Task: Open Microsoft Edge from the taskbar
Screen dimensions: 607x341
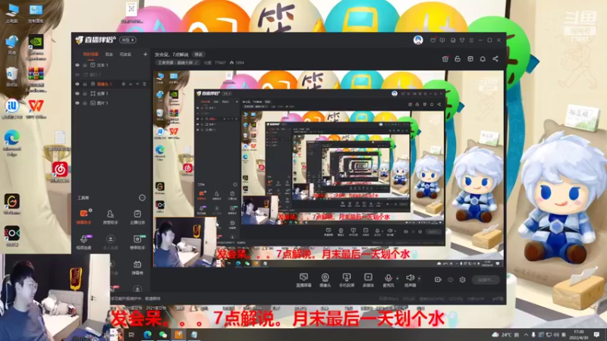Action: pyautogui.click(x=147, y=334)
